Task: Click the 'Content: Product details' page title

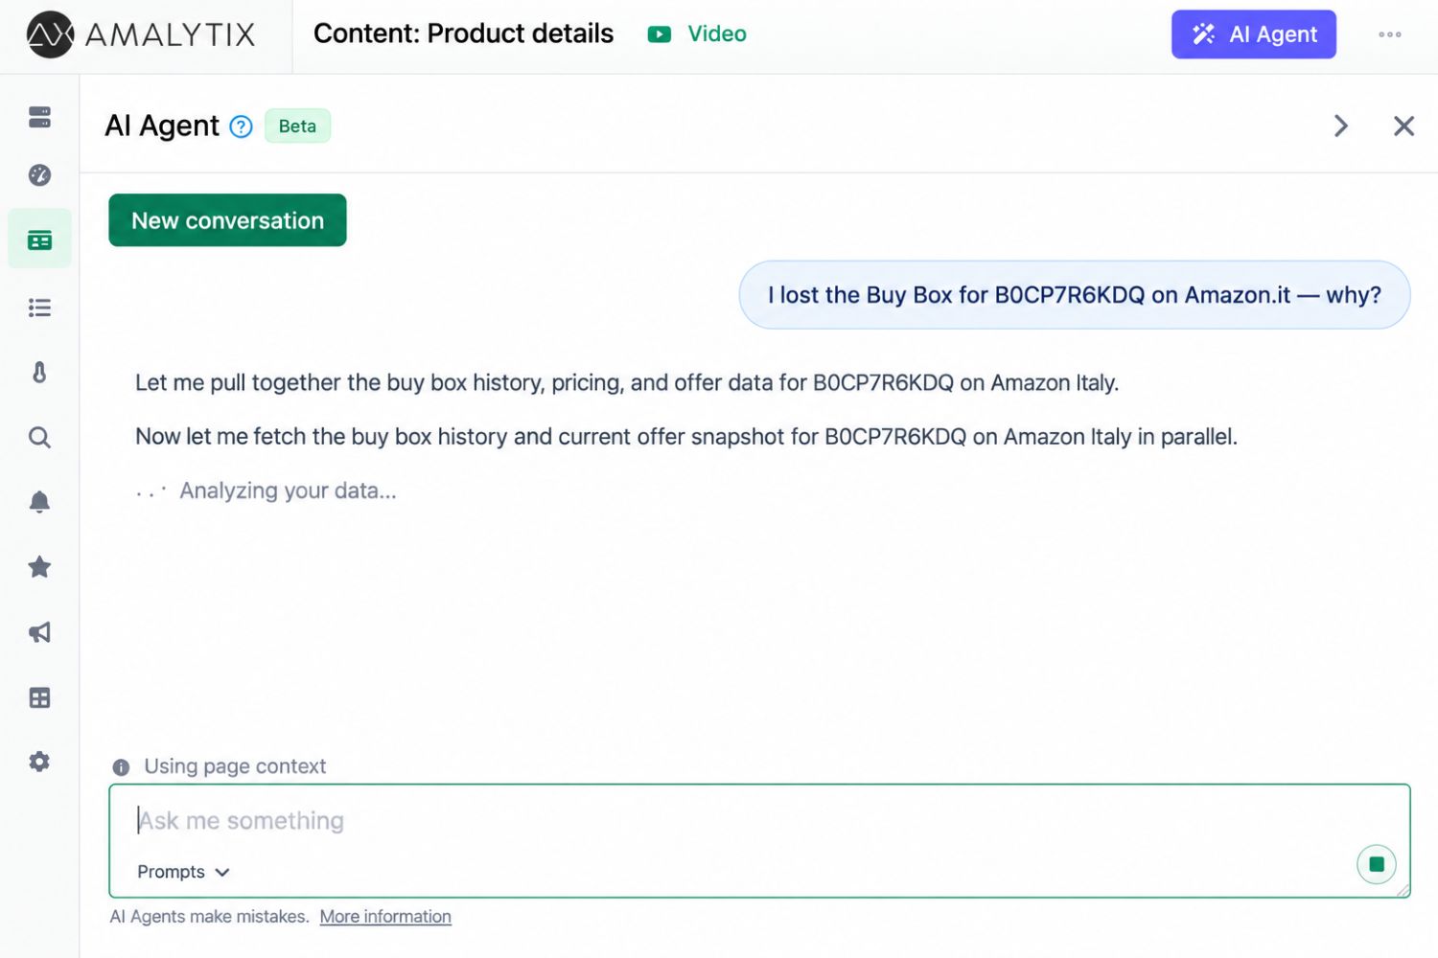Action: tap(463, 34)
